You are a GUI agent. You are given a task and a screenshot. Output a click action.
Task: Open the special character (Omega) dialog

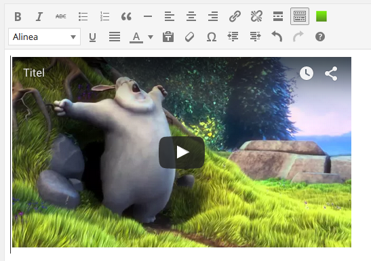212,37
